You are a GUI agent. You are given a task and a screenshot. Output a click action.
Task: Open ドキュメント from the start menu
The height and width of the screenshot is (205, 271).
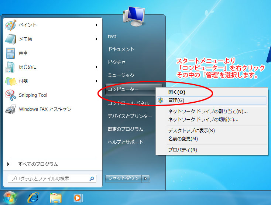pyautogui.click(x=121, y=49)
